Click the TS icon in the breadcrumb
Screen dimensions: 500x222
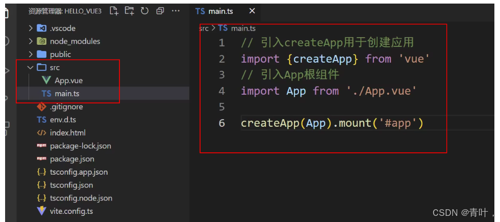click(223, 29)
